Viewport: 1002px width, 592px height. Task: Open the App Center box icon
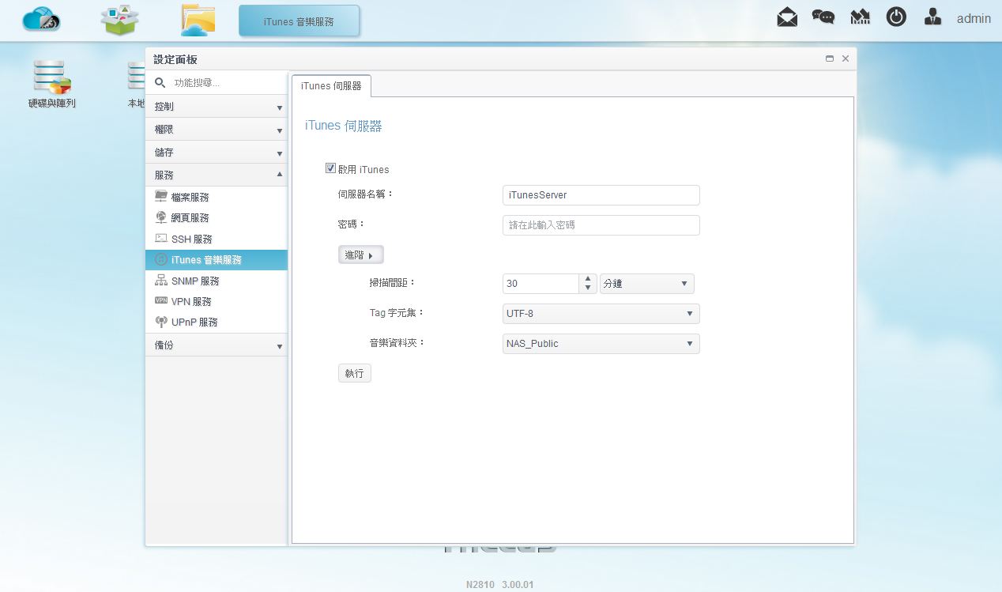[x=119, y=20]
